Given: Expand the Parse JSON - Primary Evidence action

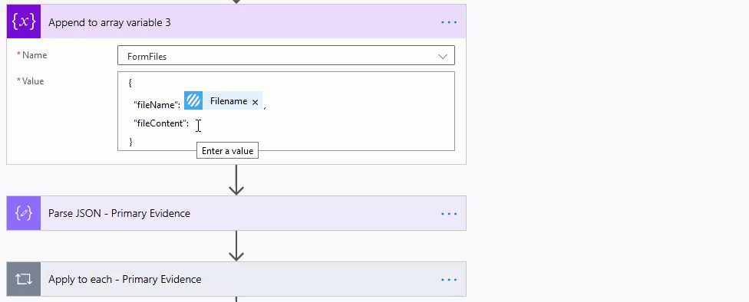Looking at the screenshot, I should (x=236, y=213).
